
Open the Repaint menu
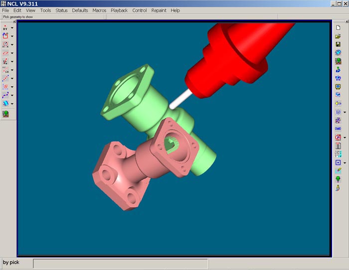click(x=159, y=10)
